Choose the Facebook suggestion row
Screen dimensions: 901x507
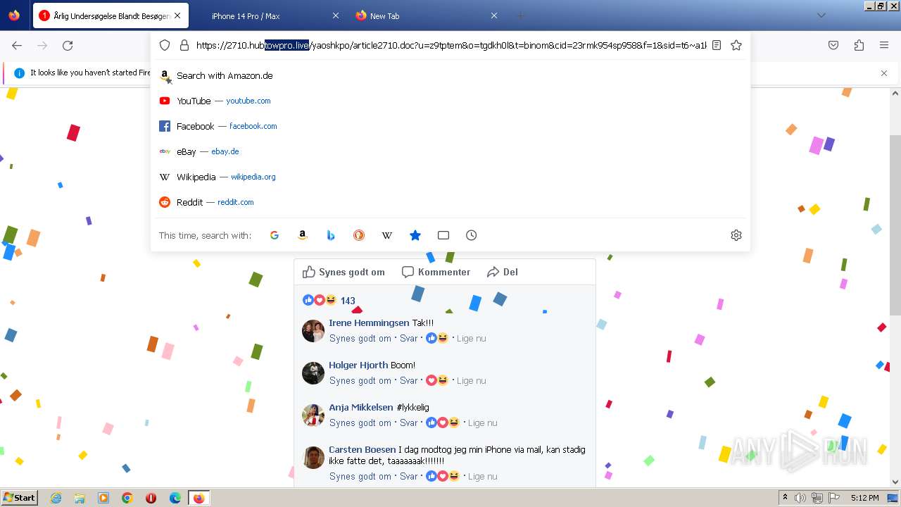(450, 126)
